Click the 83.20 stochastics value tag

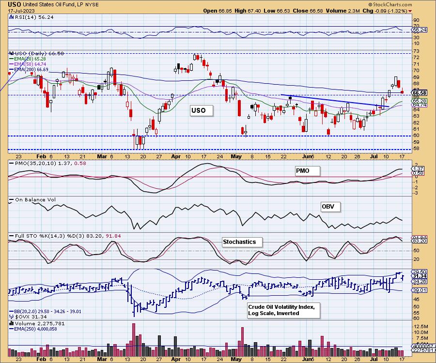coord(420,241)
